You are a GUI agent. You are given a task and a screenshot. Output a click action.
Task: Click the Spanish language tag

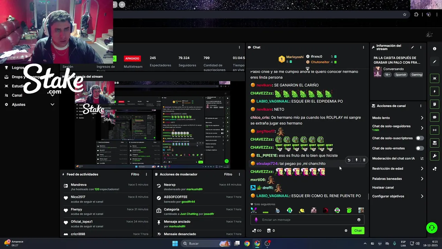pos(401,75)
